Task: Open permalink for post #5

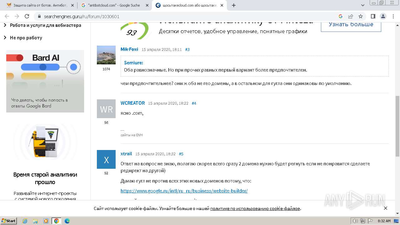Action: tap(181, 154)
